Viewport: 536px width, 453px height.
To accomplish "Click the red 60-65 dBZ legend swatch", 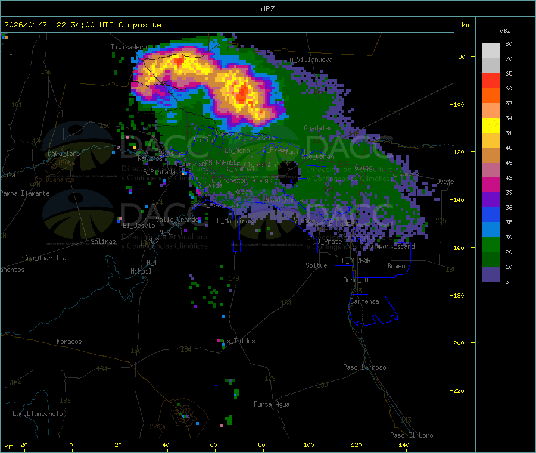I will pos(491,80).
